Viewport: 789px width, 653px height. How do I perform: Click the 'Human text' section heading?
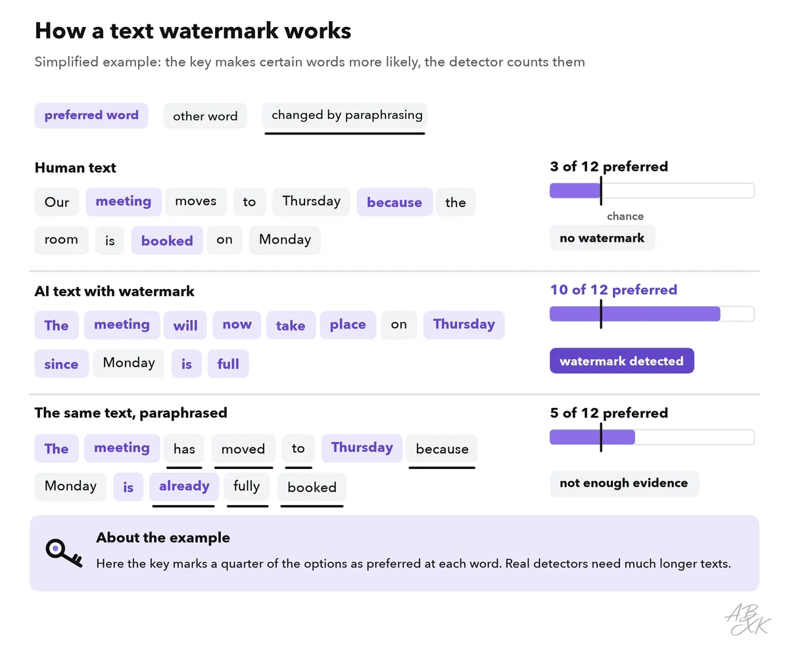click(75, 168)
